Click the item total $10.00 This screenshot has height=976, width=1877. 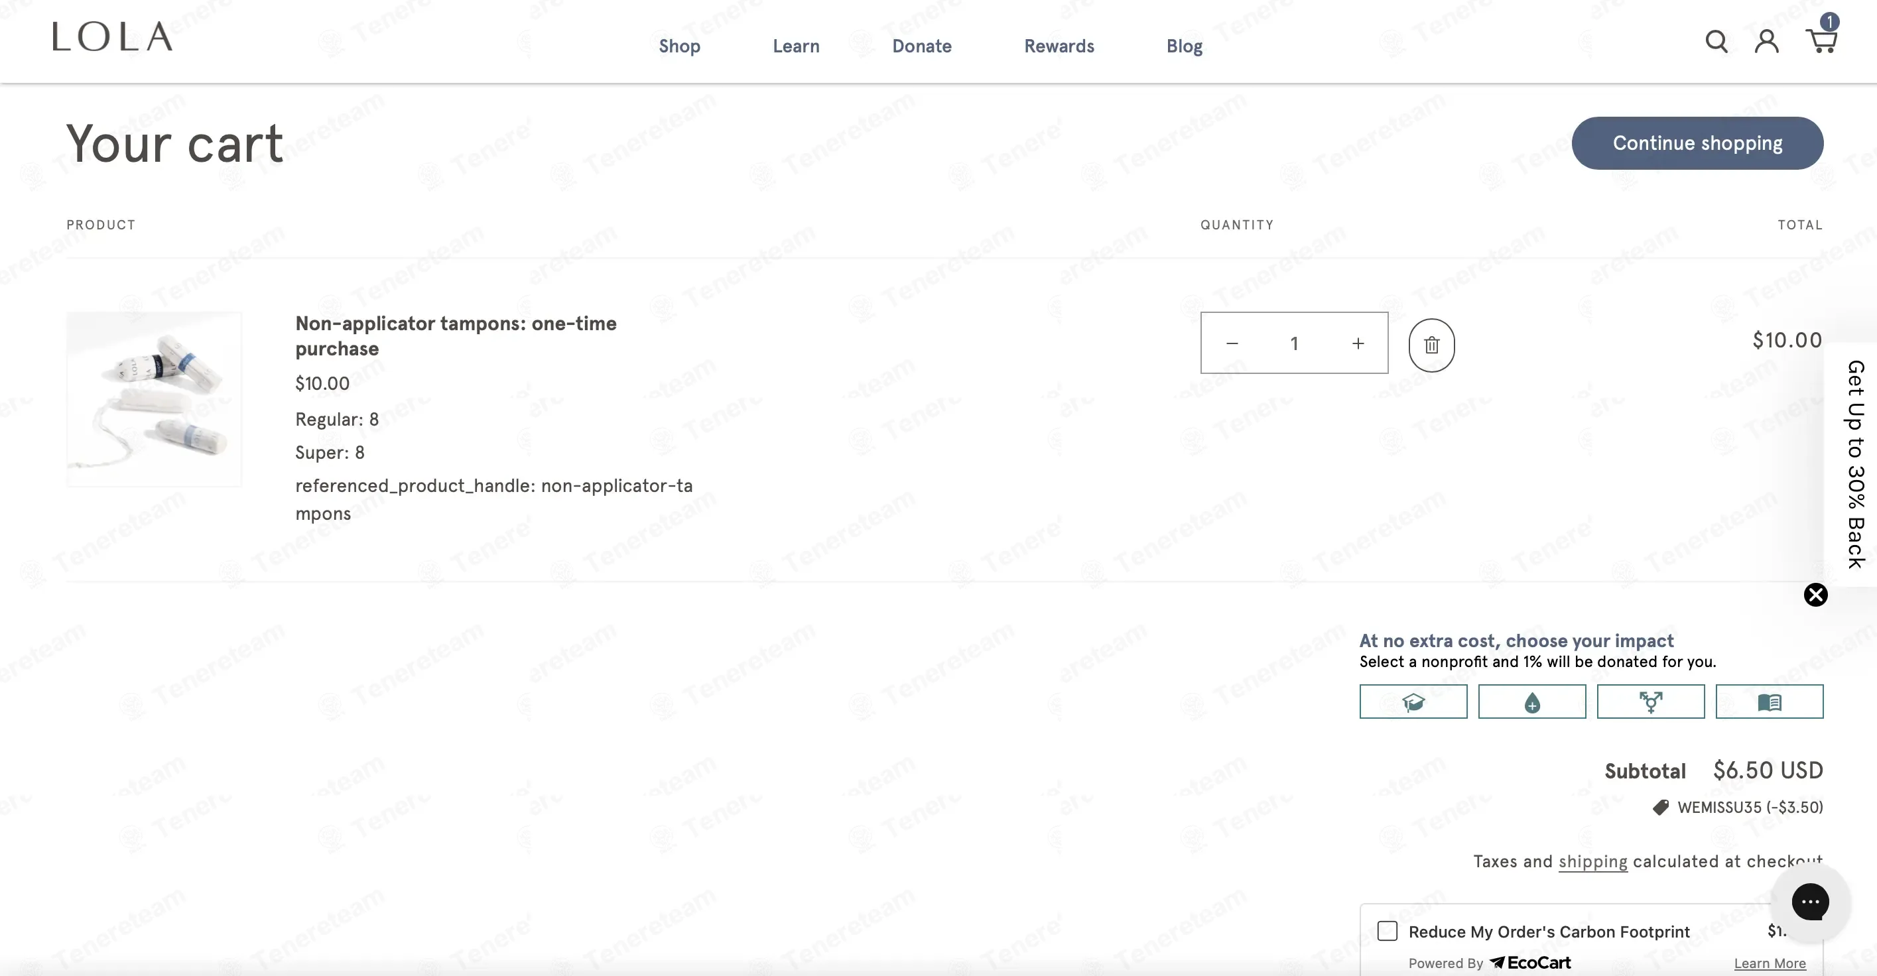coord(1787,339)
